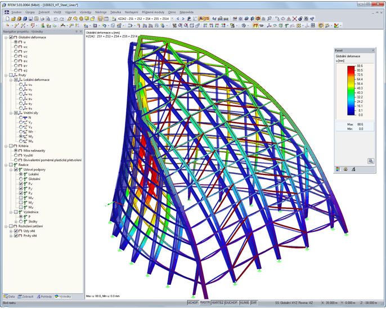The image size is (386, 309).
Task: Open the Přídavné moduly menu
Action: 153,12
